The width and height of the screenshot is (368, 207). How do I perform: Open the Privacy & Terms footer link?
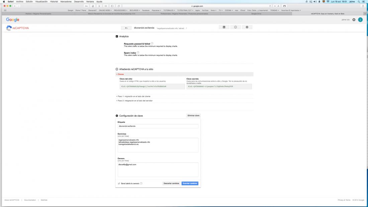click(344, 200)
